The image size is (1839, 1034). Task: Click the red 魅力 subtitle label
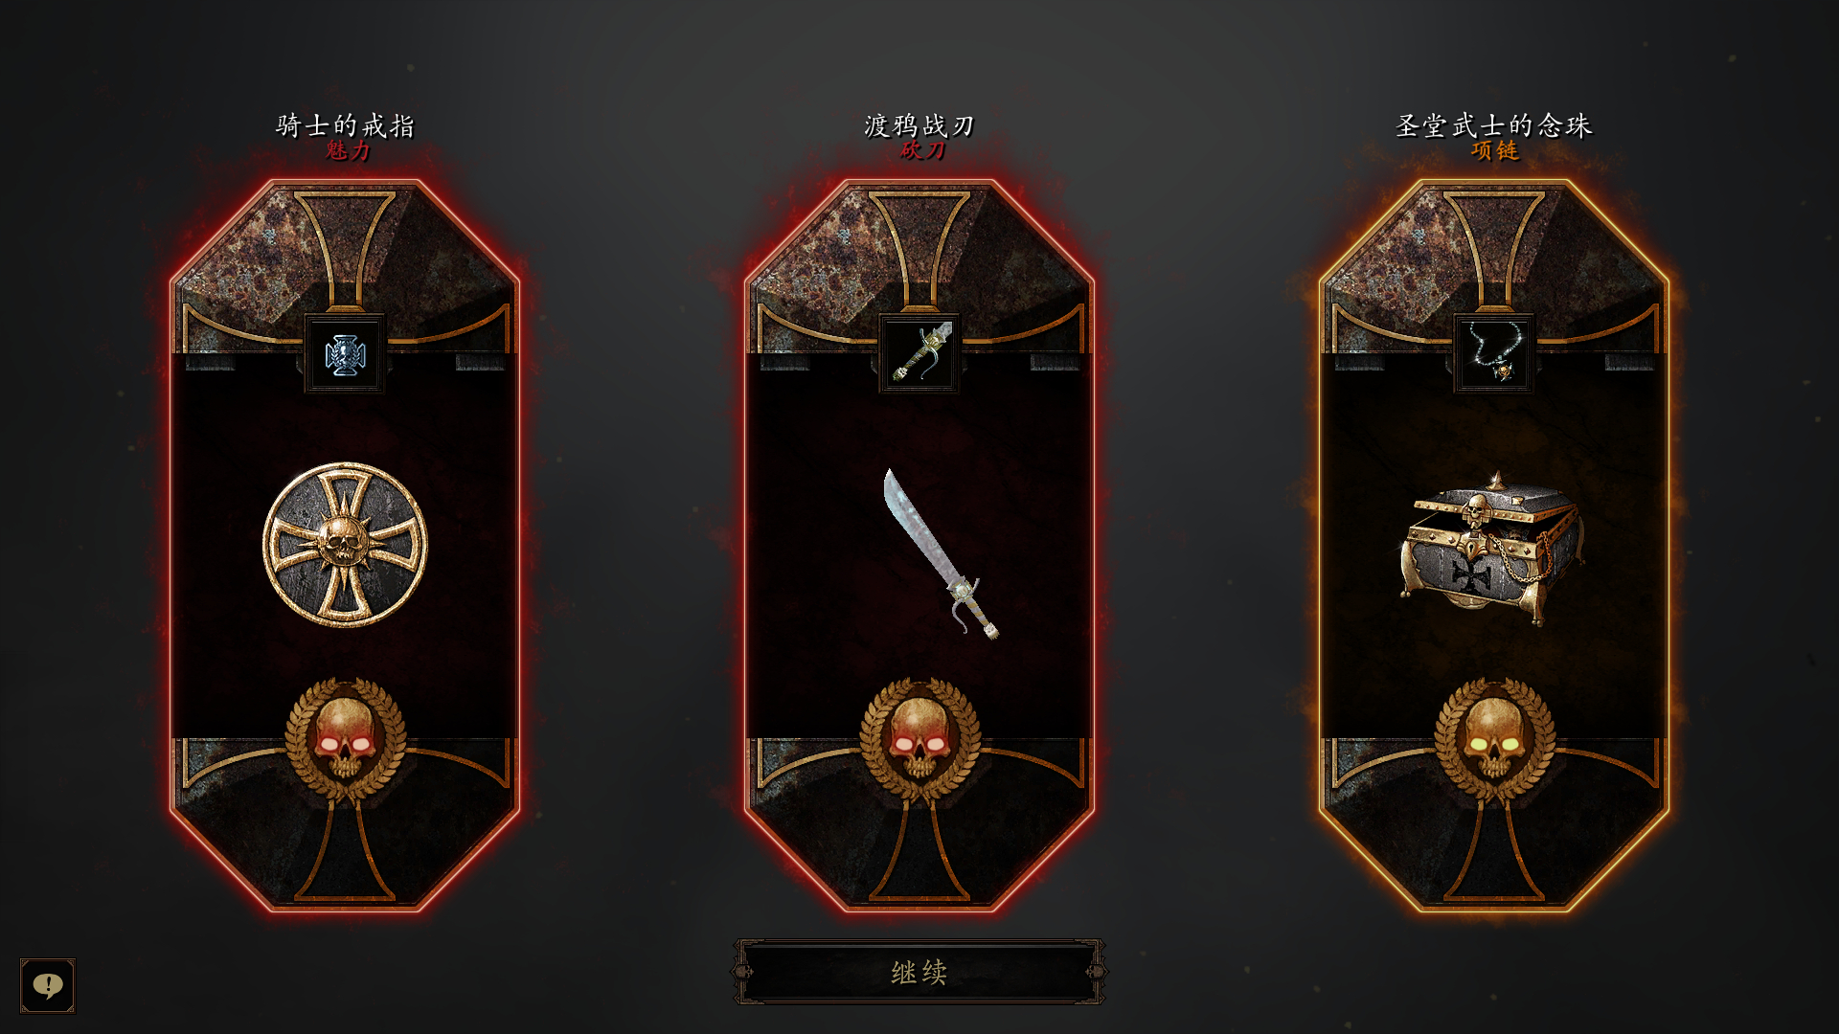click(347, 150)
